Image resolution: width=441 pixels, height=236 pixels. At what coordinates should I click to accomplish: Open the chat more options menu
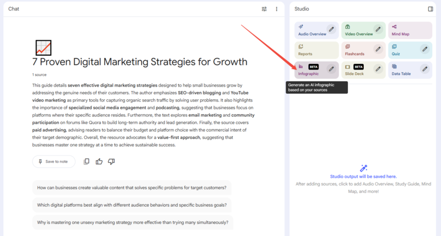point(277,9)
